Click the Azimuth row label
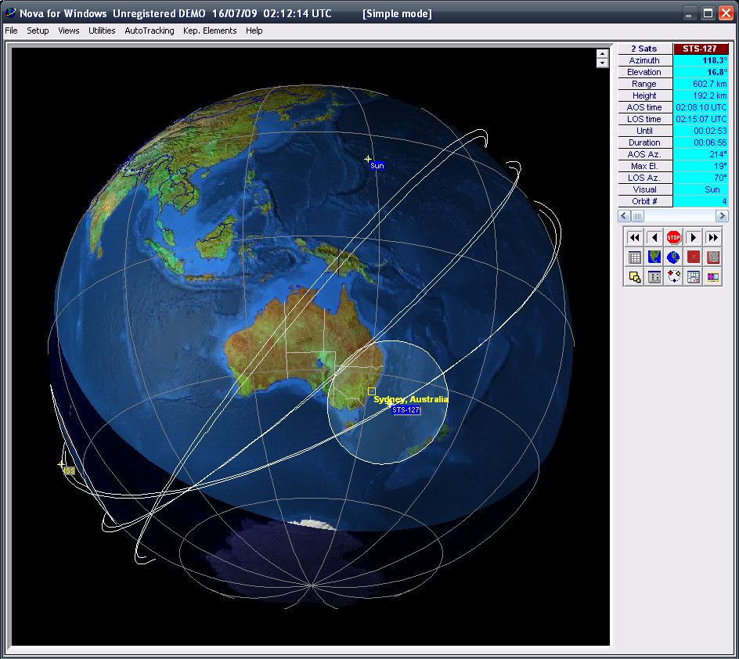Image resolution: width=739 pixels, height=659 pixels. point(645,60)
